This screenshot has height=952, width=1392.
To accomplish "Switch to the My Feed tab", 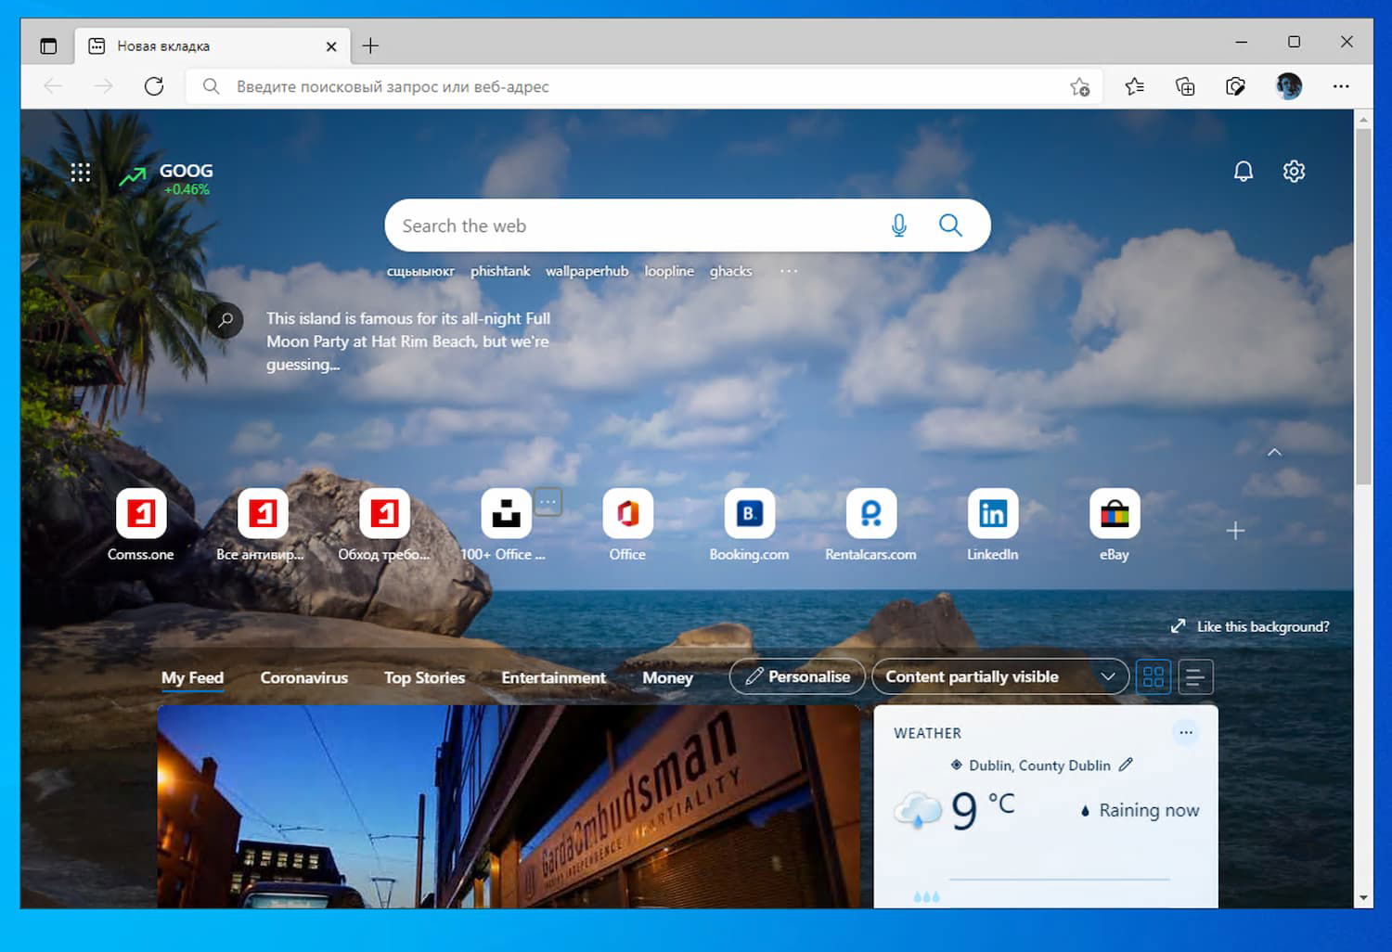I will pyautogui.click(x=192, y=677).
